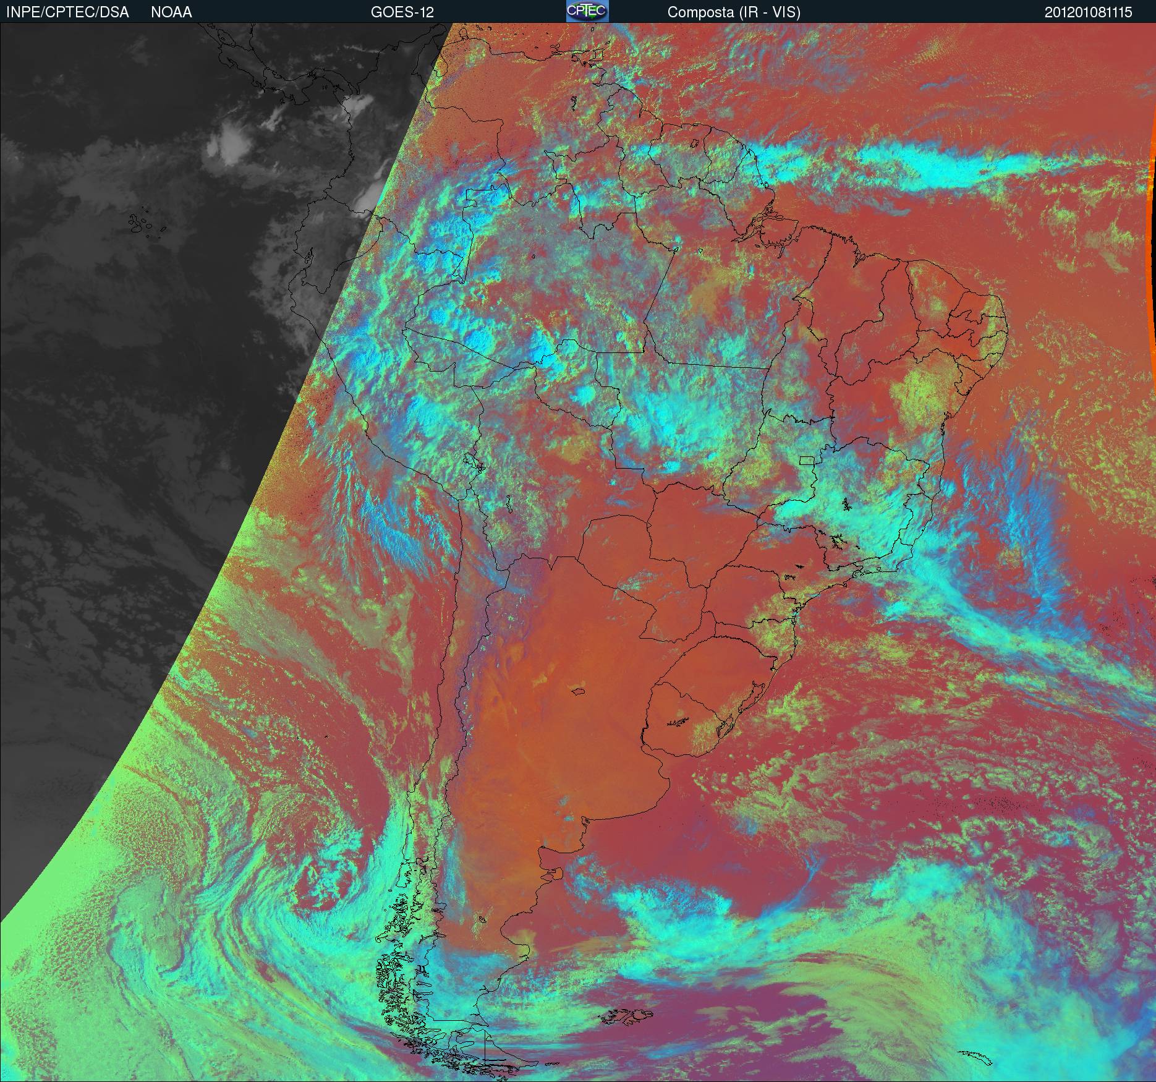This screenshot has height=1082, width=1156.
Task: Click the Composta (IR - VIS) title
Action: (734, 13)
